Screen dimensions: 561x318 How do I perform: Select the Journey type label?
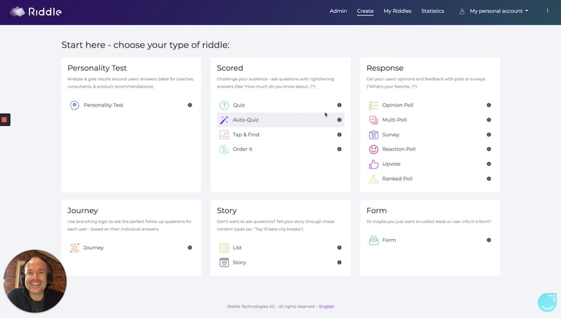(x=93, y=247)
